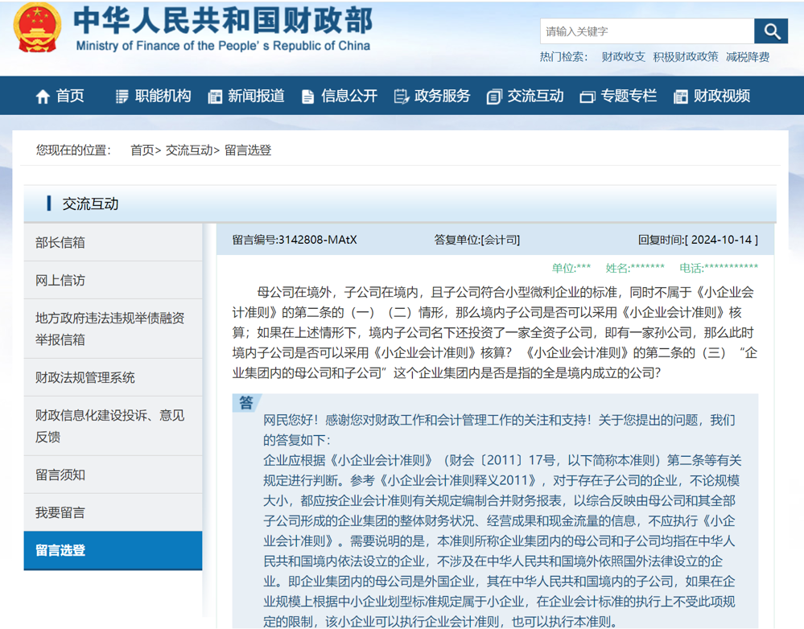Click the masked 单位:*** field
Image resolution: width=804 pixels, height=629 pixels.
tap(571, 268)
